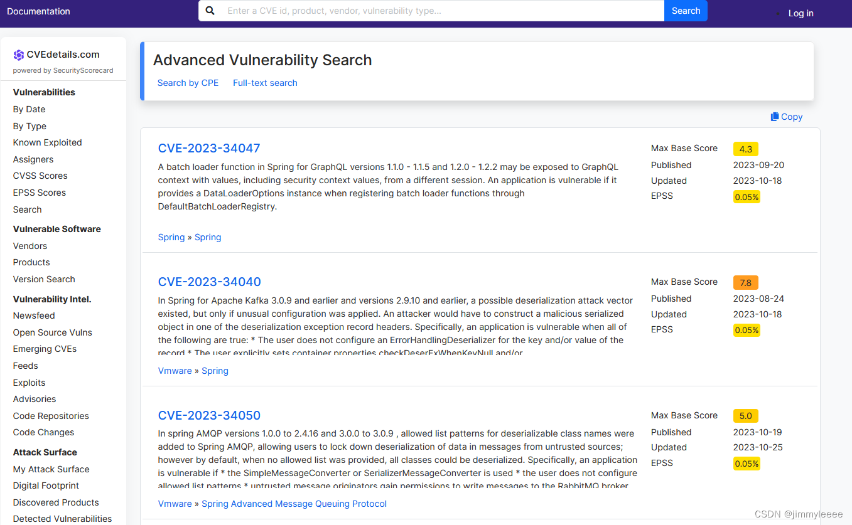Open Digital Footprint in sidebar
Viewport: 852px width, 525px height.
pos(46,485)
